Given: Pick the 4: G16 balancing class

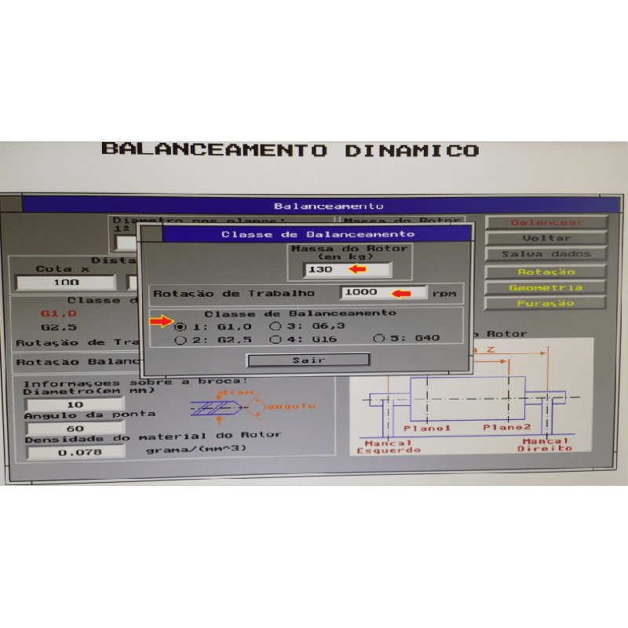Looking at the screenshot, I should [x=276, y=339].
